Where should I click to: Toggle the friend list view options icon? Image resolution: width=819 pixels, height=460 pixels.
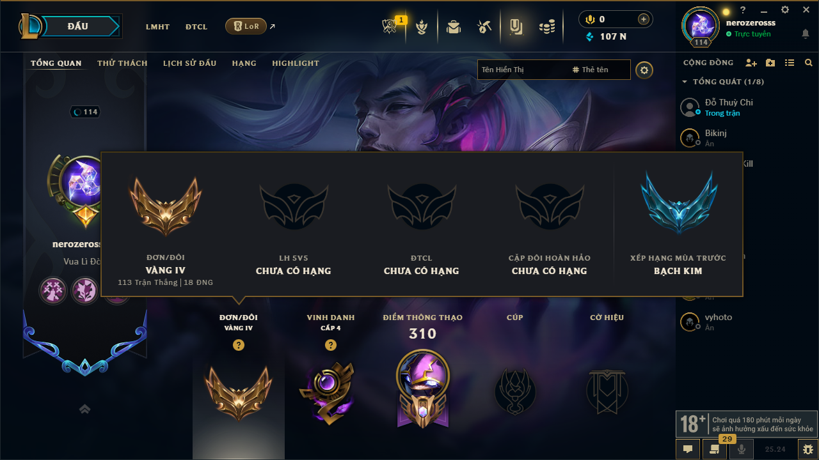click(x=790, y=63)
